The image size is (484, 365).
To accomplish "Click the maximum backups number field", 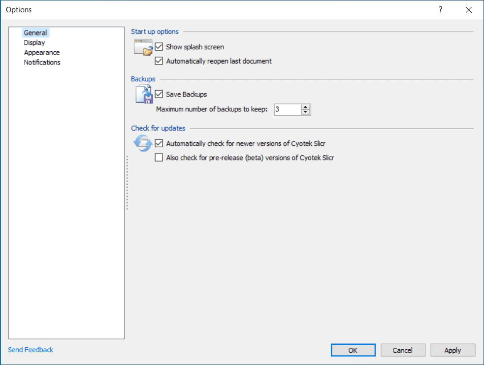I will tap(287, 109).
